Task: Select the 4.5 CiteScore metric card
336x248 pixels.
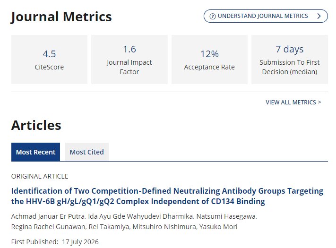Action: point(49,60)
